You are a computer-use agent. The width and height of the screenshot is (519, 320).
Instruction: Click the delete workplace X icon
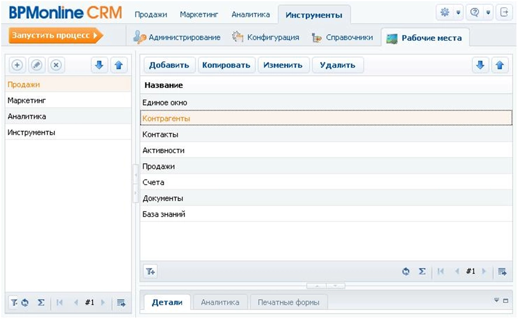tap(56, 65)
